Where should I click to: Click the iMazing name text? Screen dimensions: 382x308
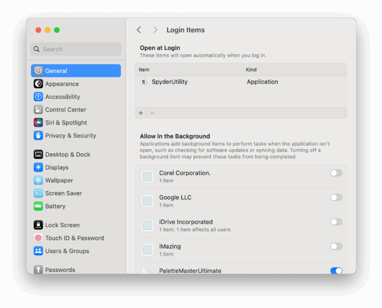pos(170,246)
